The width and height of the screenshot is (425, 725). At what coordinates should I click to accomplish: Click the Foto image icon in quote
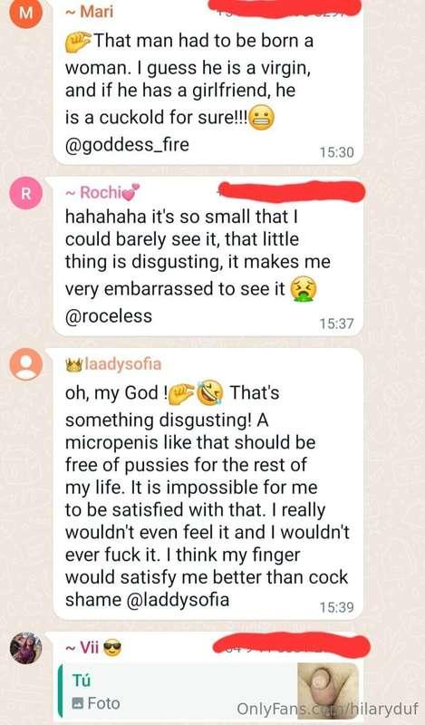[78, 704]
